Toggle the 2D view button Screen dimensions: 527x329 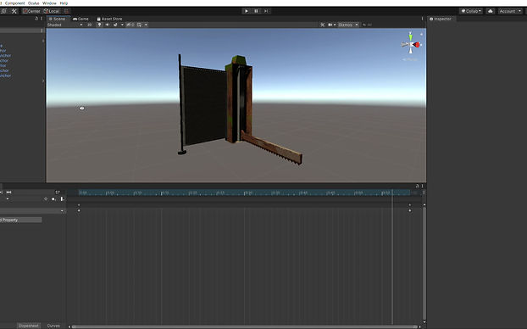[90, 25]
